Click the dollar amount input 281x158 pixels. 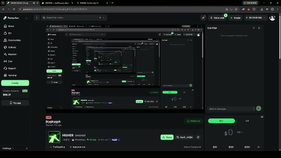pos(231,133)
